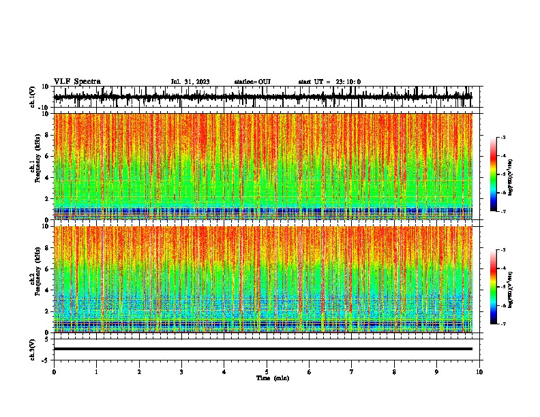The width and height of the screenshot is (540, 417).
Task: Click tick label "1" on the time axis
Action: pyautogui.click(x=96, y=372)
